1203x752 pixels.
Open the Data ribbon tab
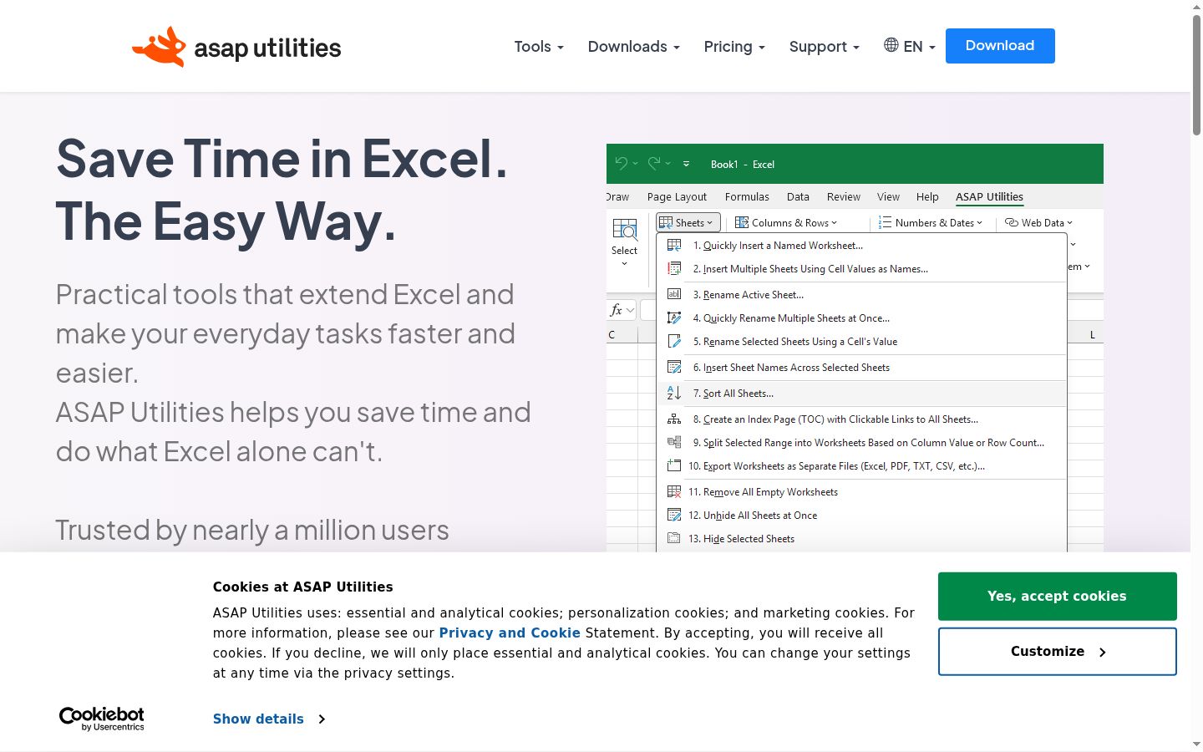point(798,197)
